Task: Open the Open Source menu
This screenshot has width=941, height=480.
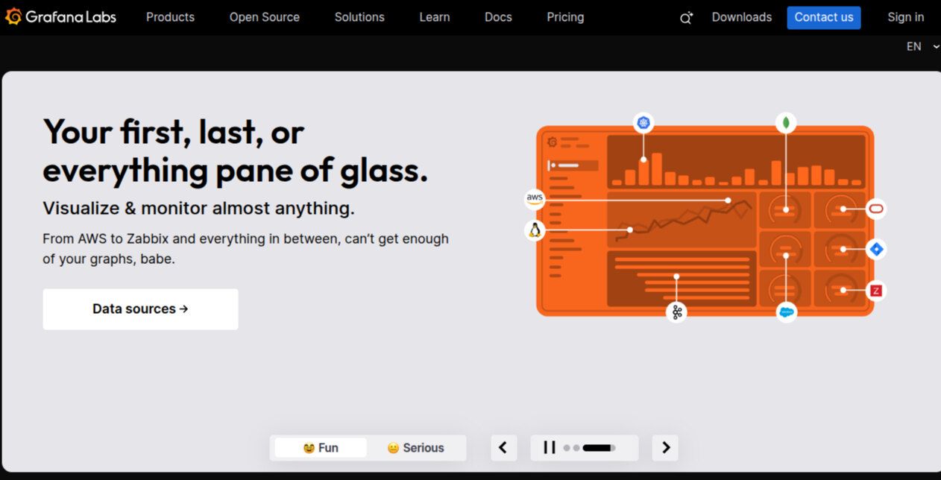Action: click(x=264, y=17)
